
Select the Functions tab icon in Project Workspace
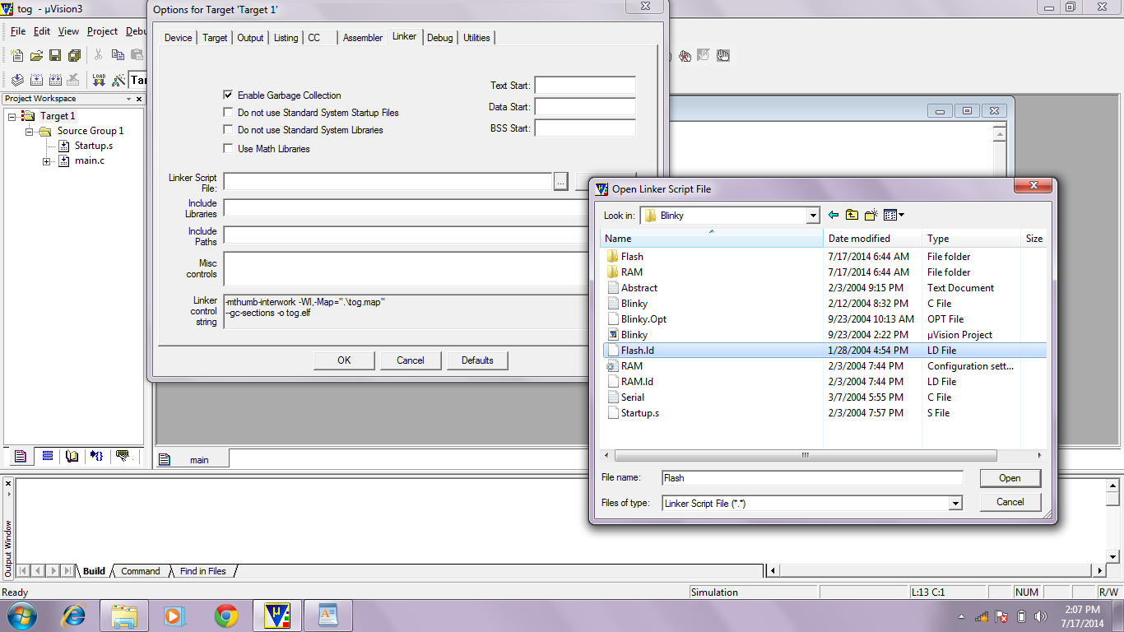pyautogui.click(x=98, y=456)
